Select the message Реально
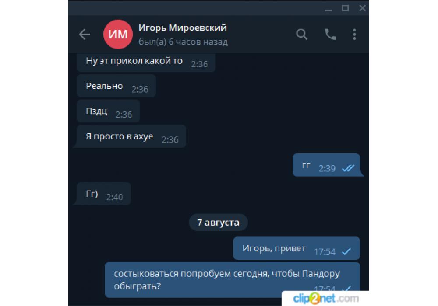Image resolution: width=438 pixels, height=306 pixels. pyautogui.click(x=116, y=86)
